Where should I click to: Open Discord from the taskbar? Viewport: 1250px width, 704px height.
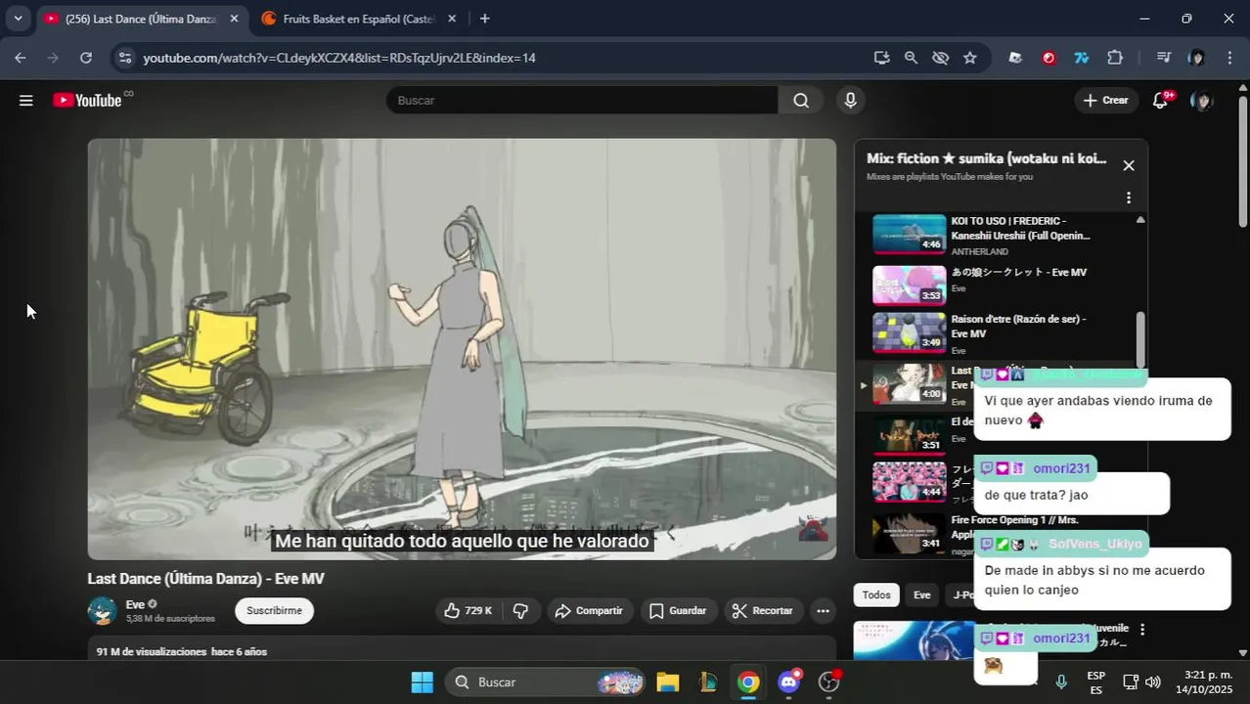point(788,682)
